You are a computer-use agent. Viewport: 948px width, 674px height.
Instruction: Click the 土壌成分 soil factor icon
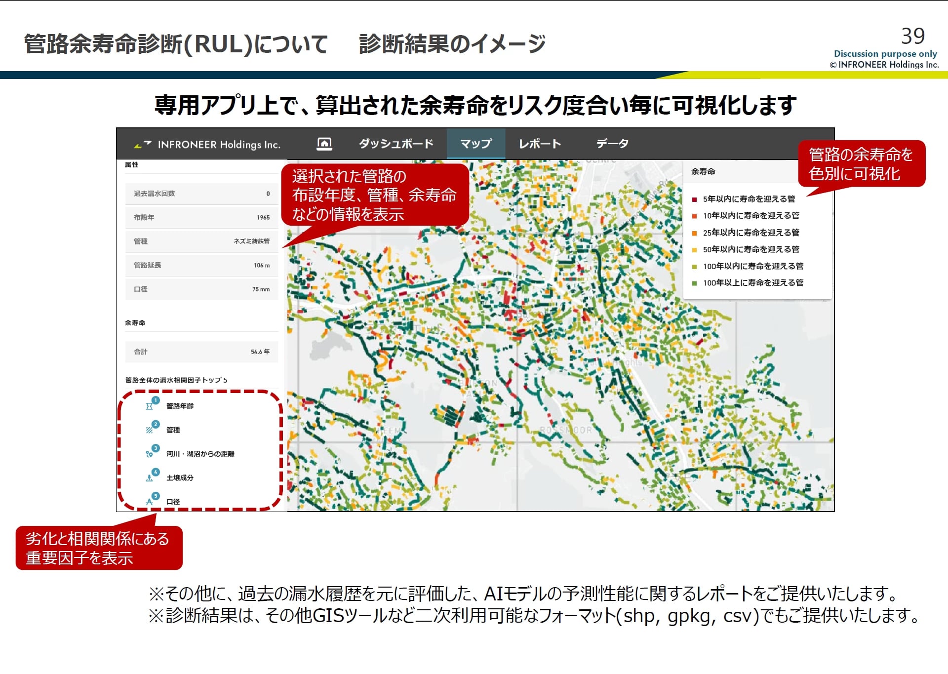pos(149,478)
